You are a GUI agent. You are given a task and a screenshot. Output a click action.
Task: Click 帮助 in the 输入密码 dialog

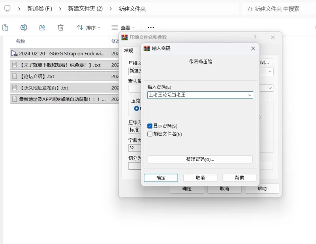click(x=239, y=178)
